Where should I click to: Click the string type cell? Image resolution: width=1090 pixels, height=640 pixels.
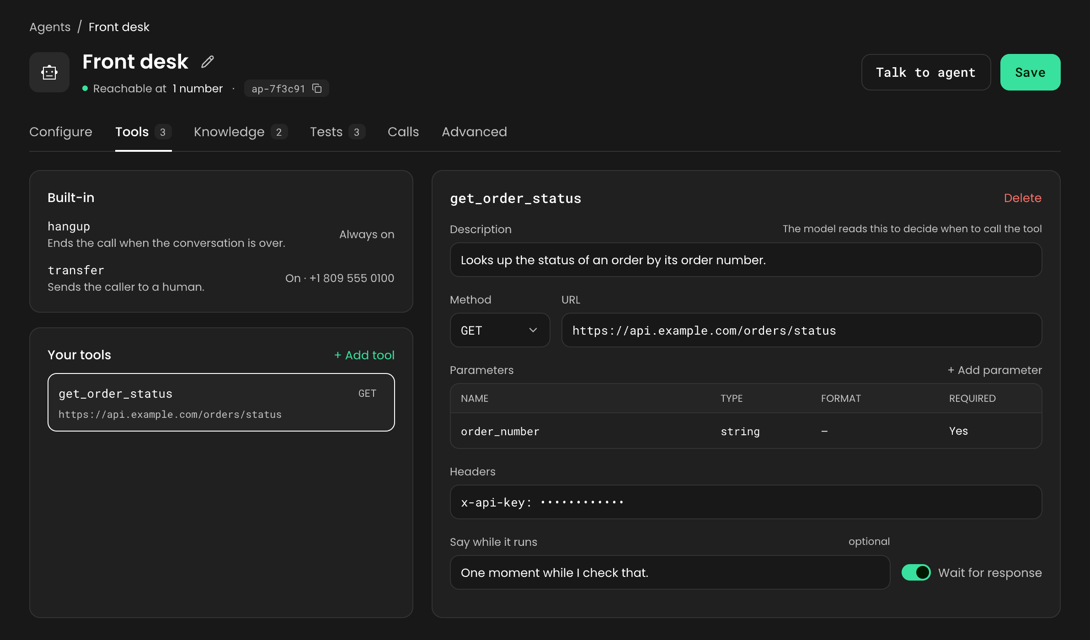740,431
